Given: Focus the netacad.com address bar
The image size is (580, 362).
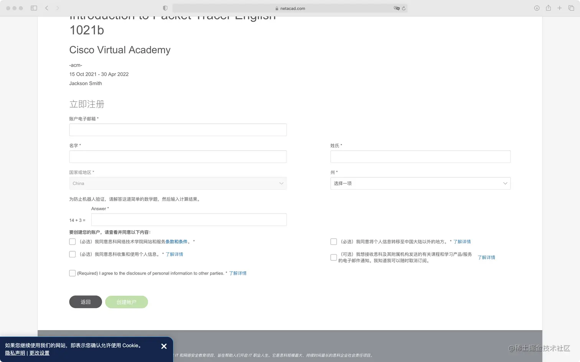Looking at the screenshot, I should (290, 8).
